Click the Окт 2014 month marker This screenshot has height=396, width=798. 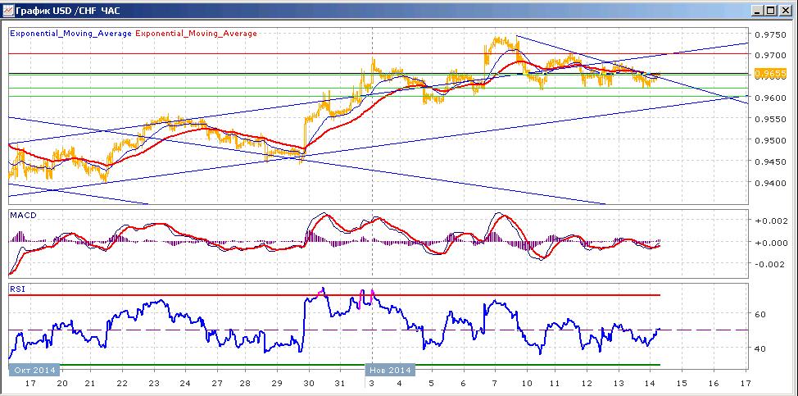pyautogui.click(x=35, y=370)
